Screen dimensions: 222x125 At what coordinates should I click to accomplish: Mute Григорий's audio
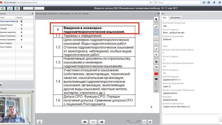pos(22,28)
